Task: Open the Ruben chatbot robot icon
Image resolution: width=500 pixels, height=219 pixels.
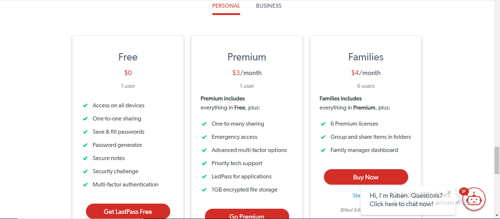Action: 475,200
